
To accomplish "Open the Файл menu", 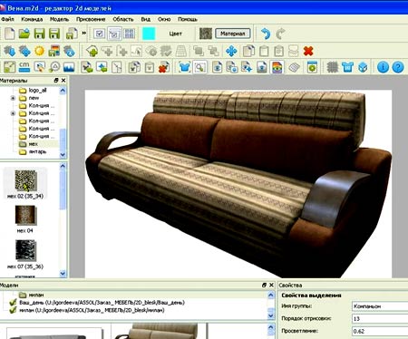I will click(7, 19).
